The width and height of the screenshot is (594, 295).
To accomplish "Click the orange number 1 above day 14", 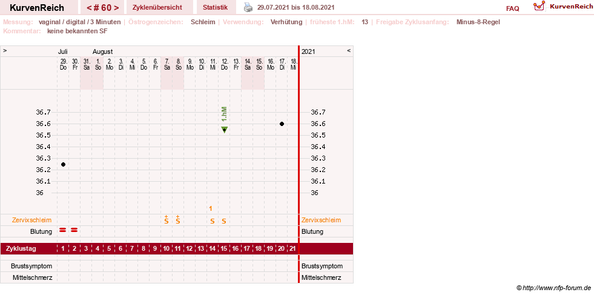I will tap(211, 208).
